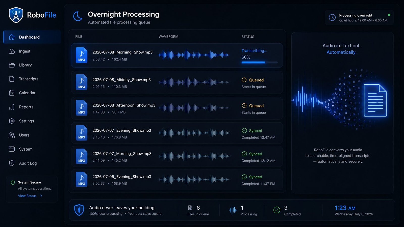404x227 pixels.
Task: Click the clock icon beside Processing overnight
Action: coord(332,18)
